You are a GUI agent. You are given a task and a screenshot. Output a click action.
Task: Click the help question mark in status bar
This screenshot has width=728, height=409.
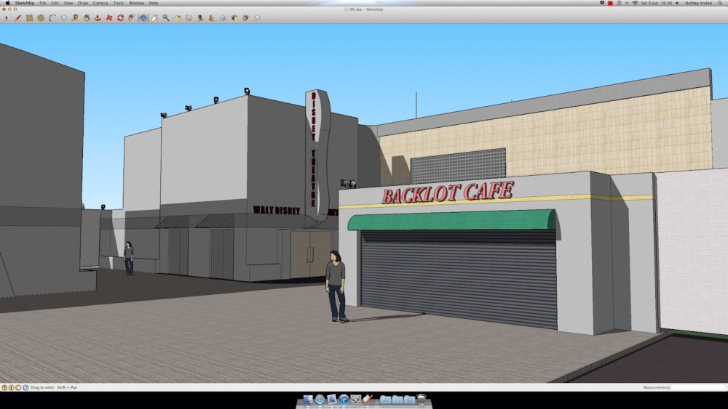(25, 387)
